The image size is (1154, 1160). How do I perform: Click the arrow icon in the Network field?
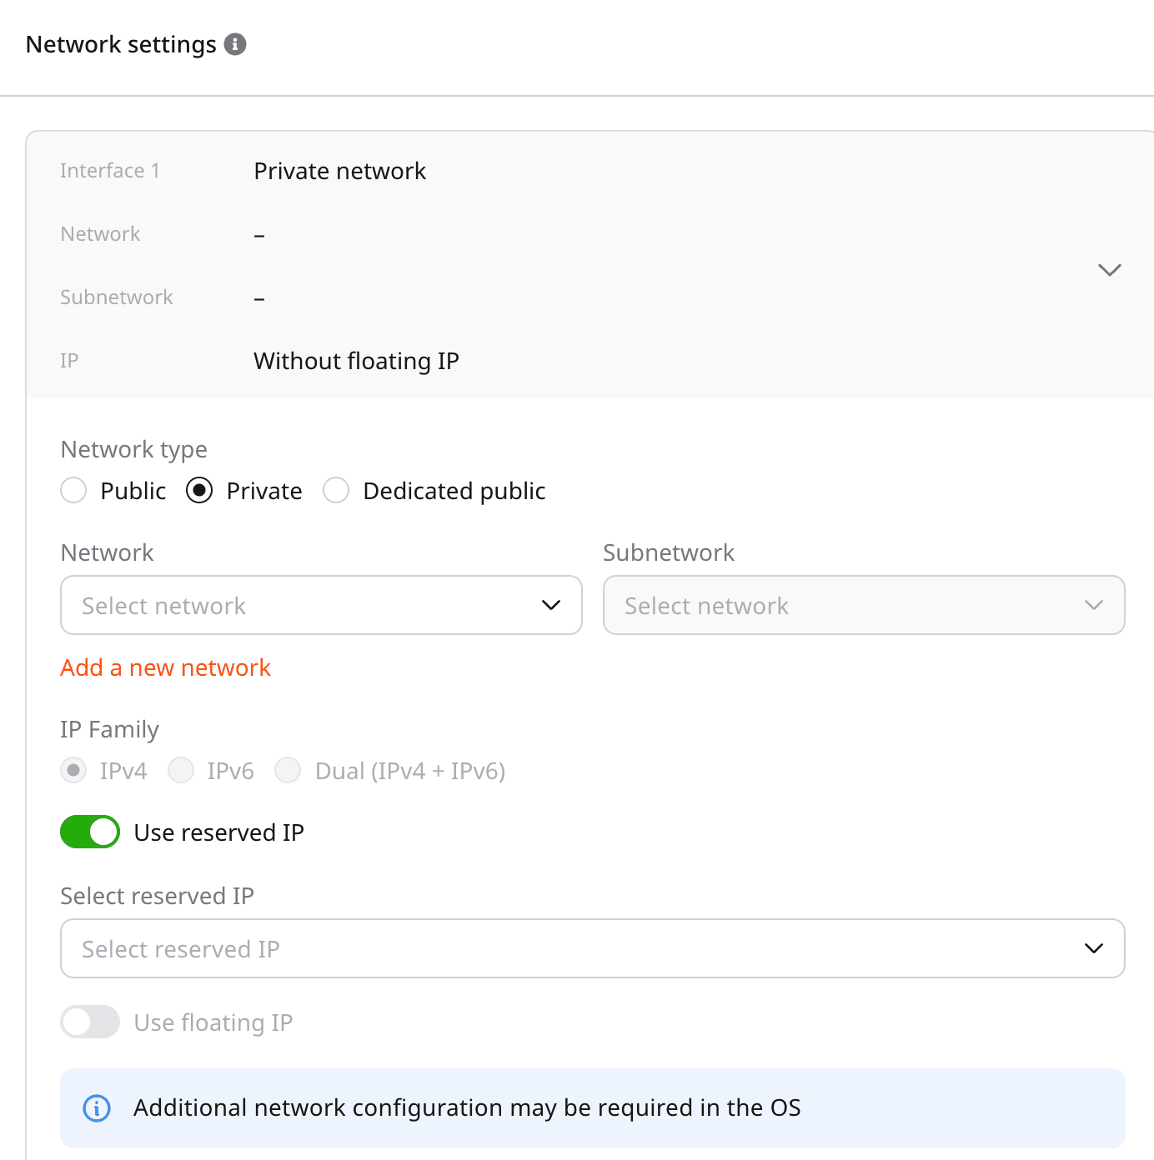coord(551,605)
